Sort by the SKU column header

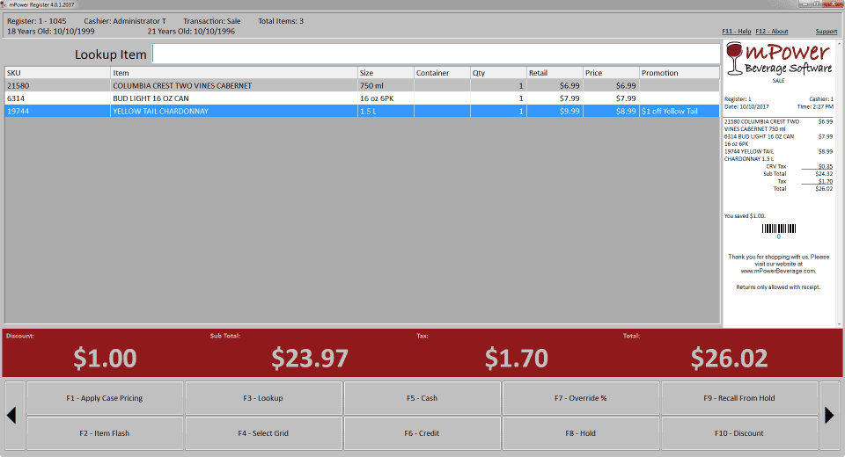(57, 73)
